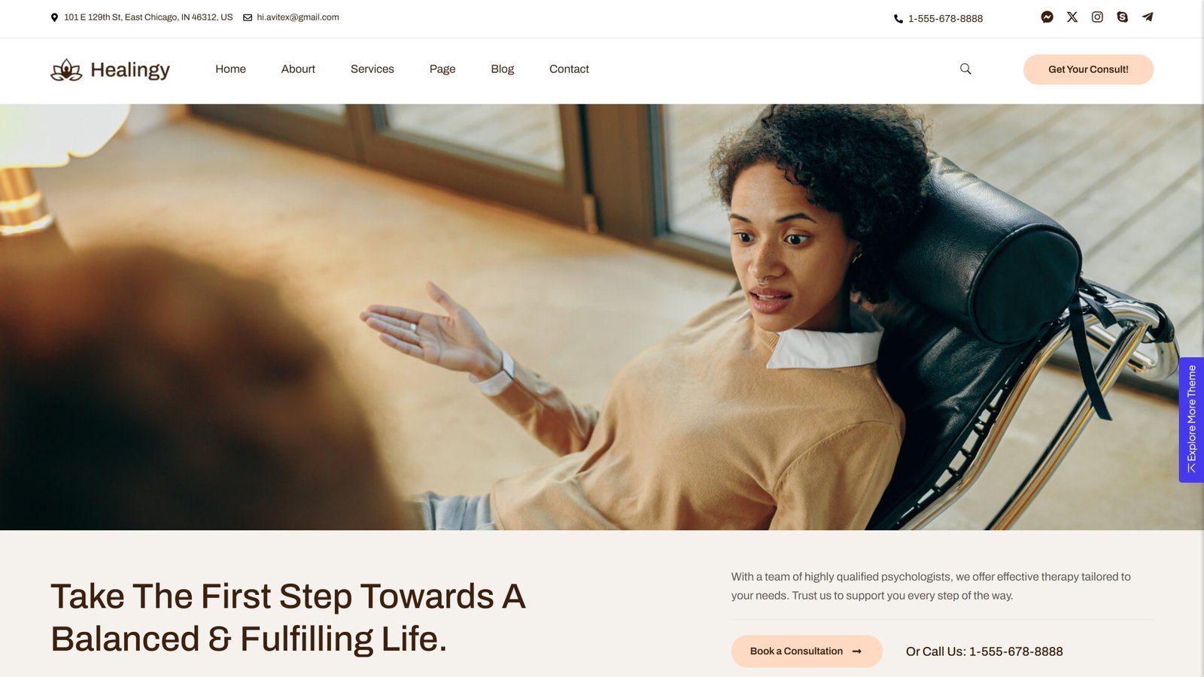Expand the Services menu
1204x677 pixels.
click(x=372, y=68)
